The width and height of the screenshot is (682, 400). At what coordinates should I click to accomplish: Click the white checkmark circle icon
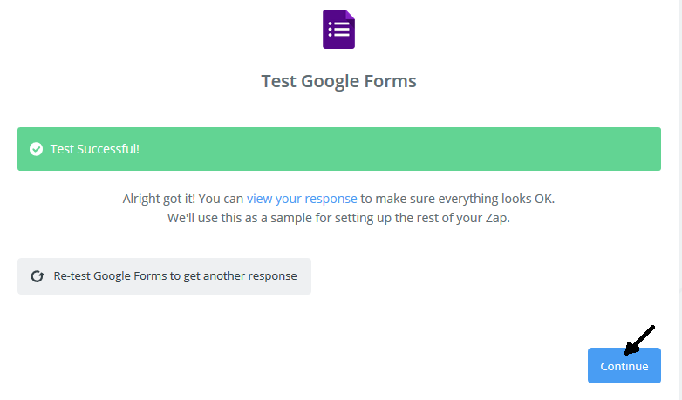pos(36,149)
